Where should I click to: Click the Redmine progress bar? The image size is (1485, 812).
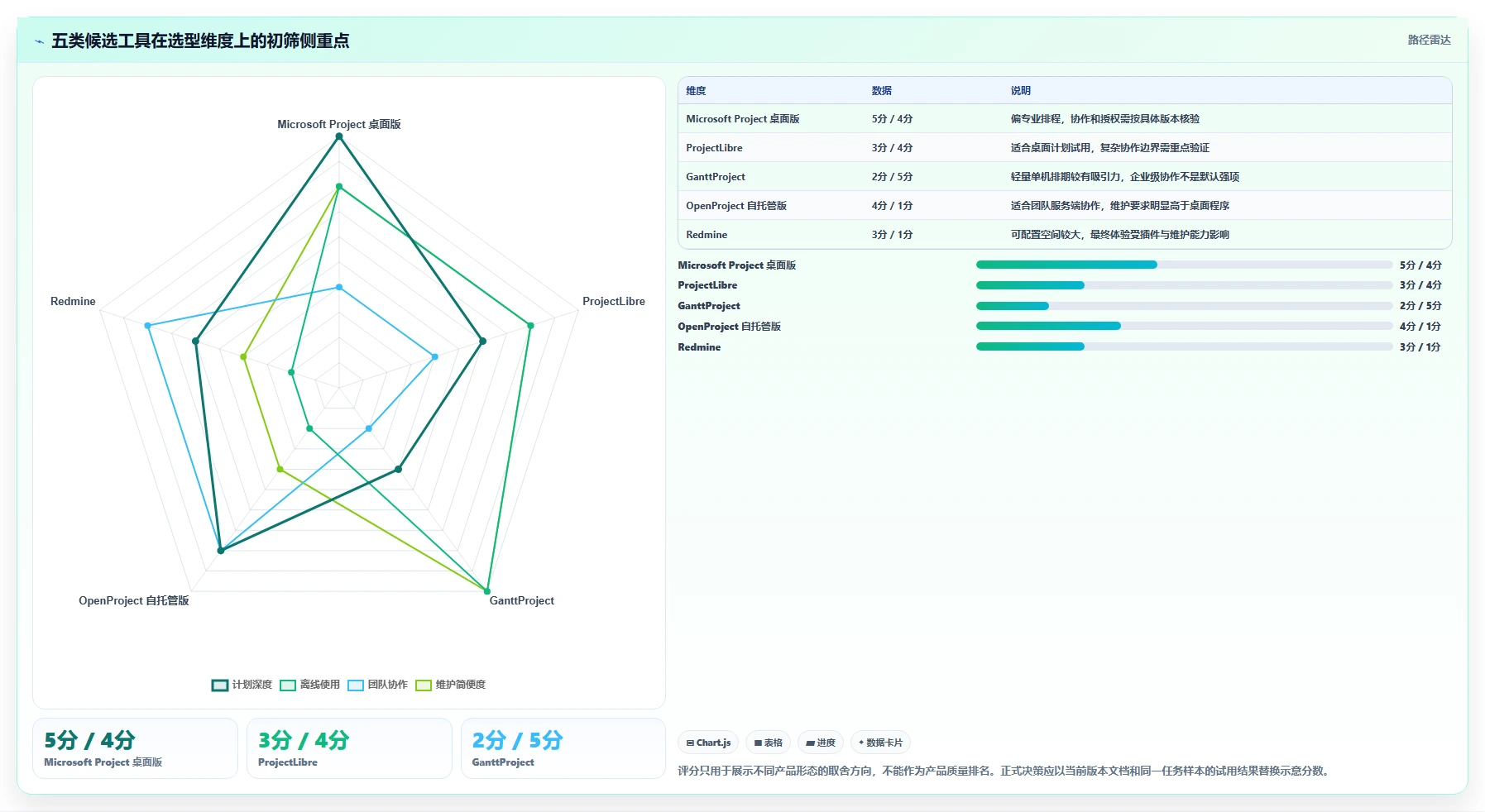(1184, 346)
